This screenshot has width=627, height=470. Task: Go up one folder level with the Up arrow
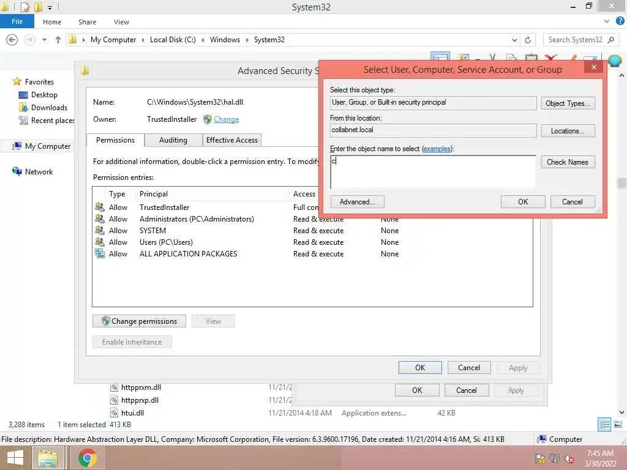(x=58, y=40)
